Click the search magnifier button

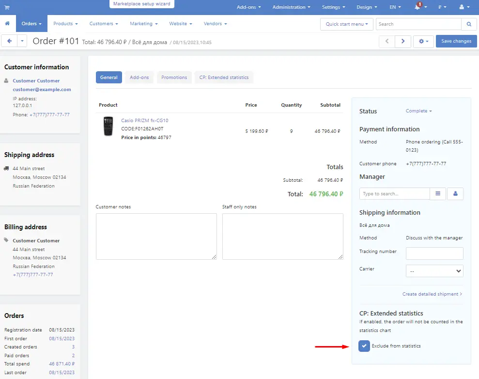point(469,24)
